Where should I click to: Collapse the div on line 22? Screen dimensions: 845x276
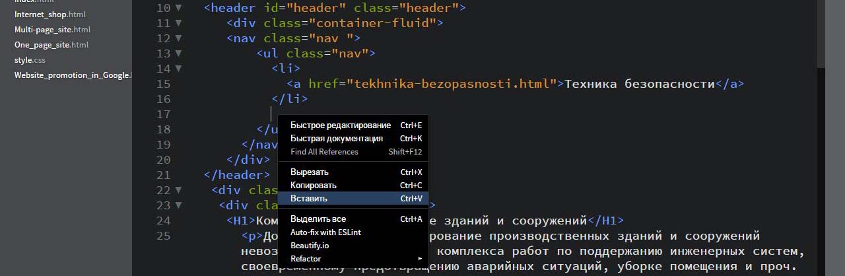(x=178, y=191)
